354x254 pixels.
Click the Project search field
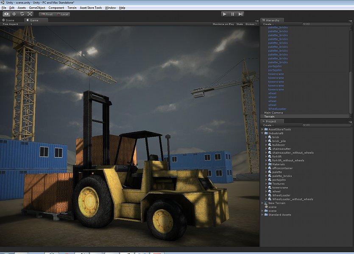click(326, 125)
